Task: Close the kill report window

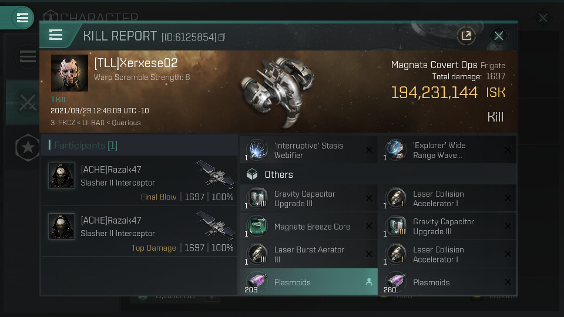Action: click(499, 36)
